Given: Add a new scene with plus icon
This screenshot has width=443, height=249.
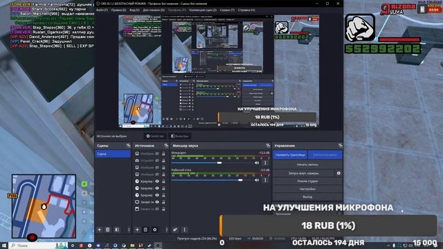Looking at the screenshot, I should click(100, 230).
